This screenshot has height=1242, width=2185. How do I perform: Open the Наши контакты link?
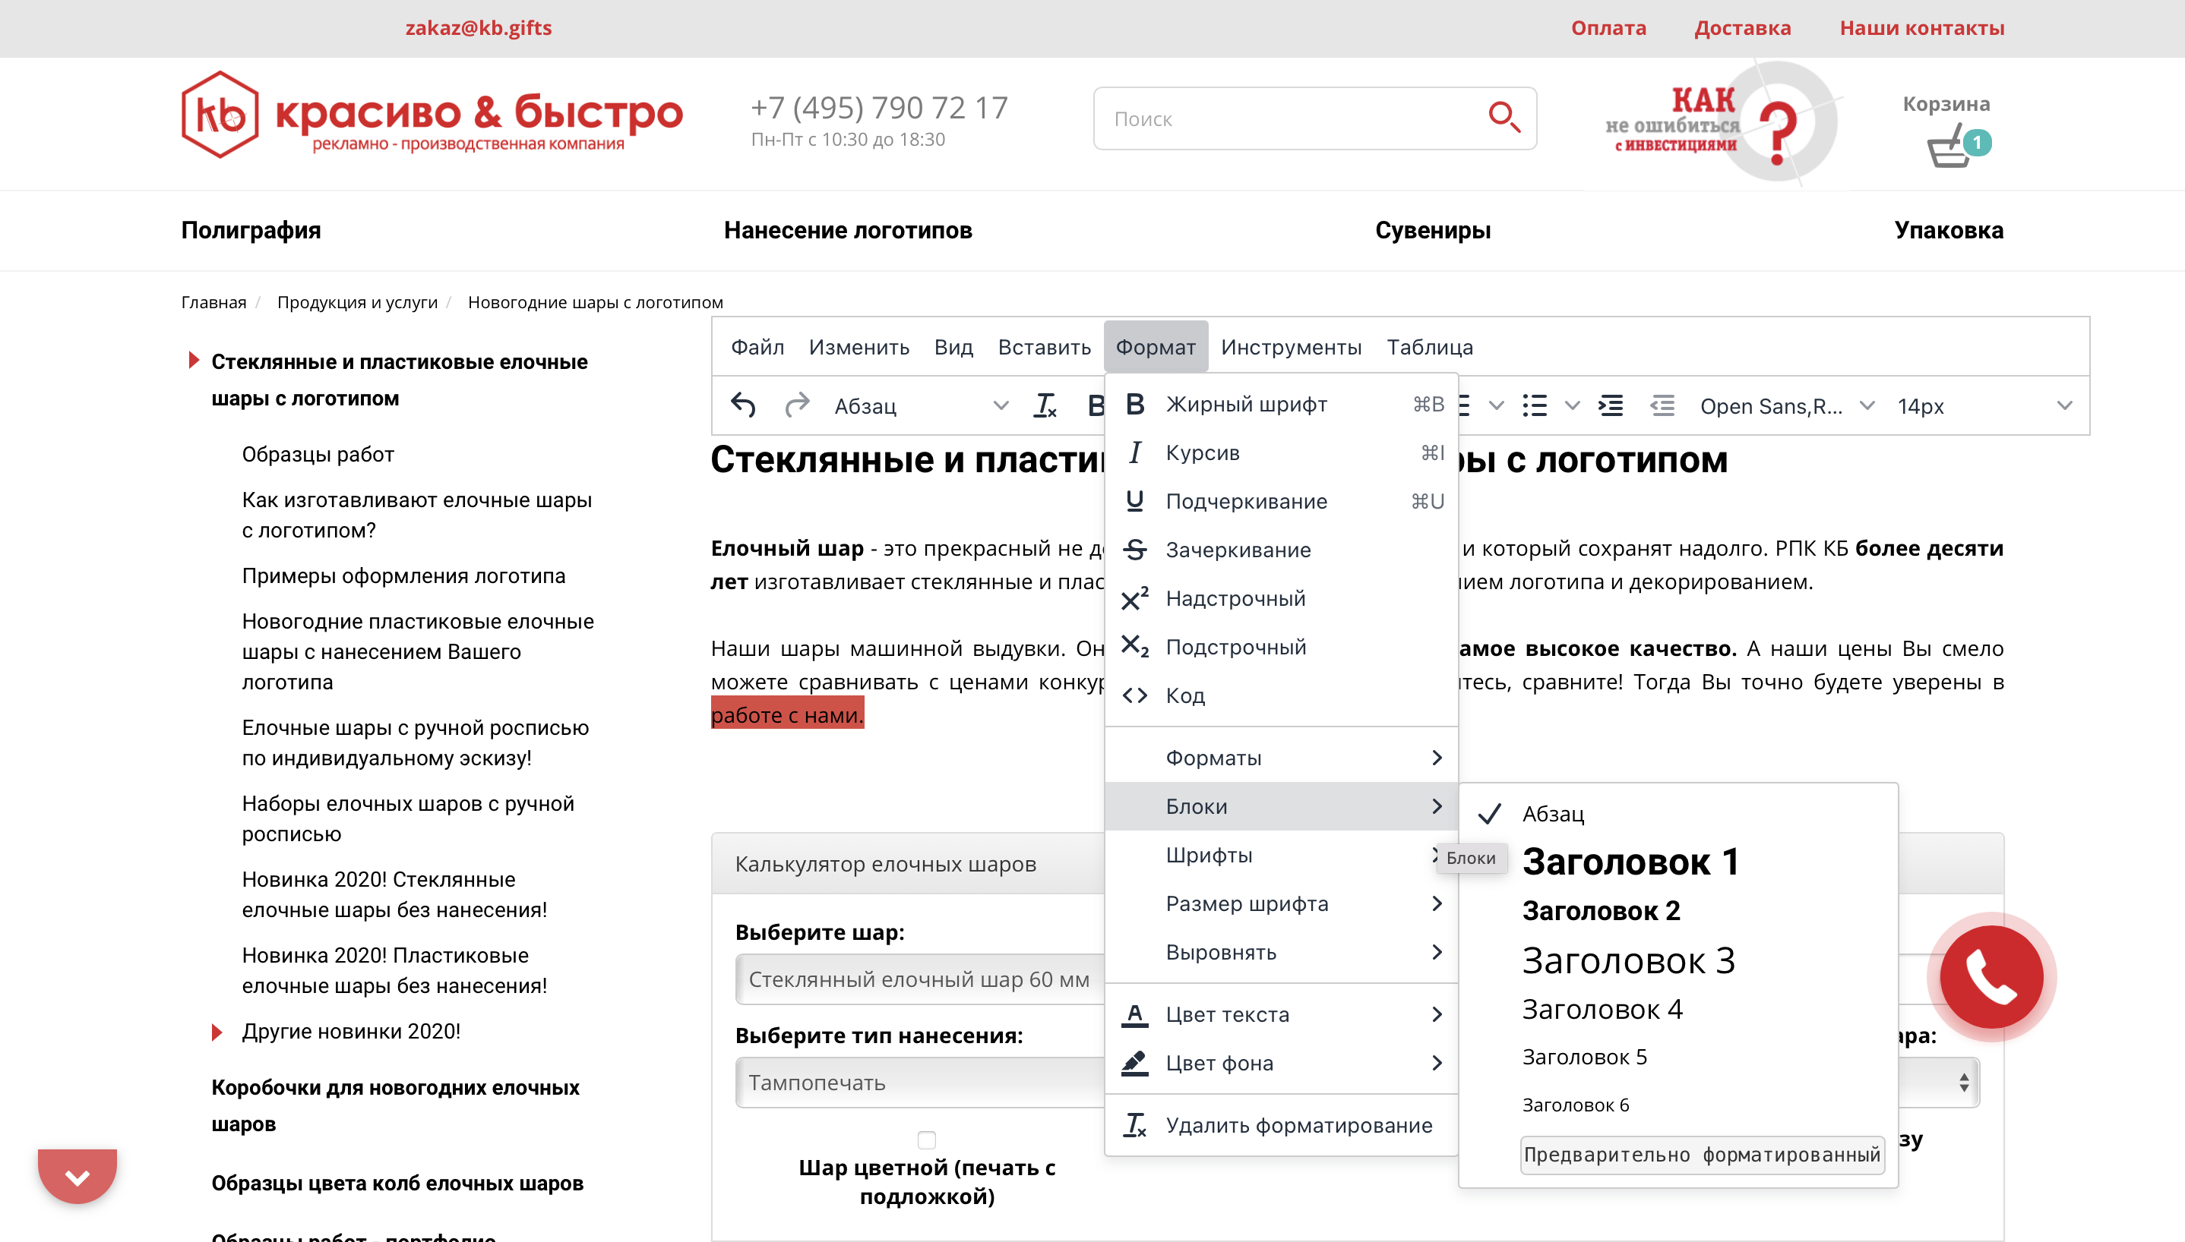click(x=1921, y=27)
